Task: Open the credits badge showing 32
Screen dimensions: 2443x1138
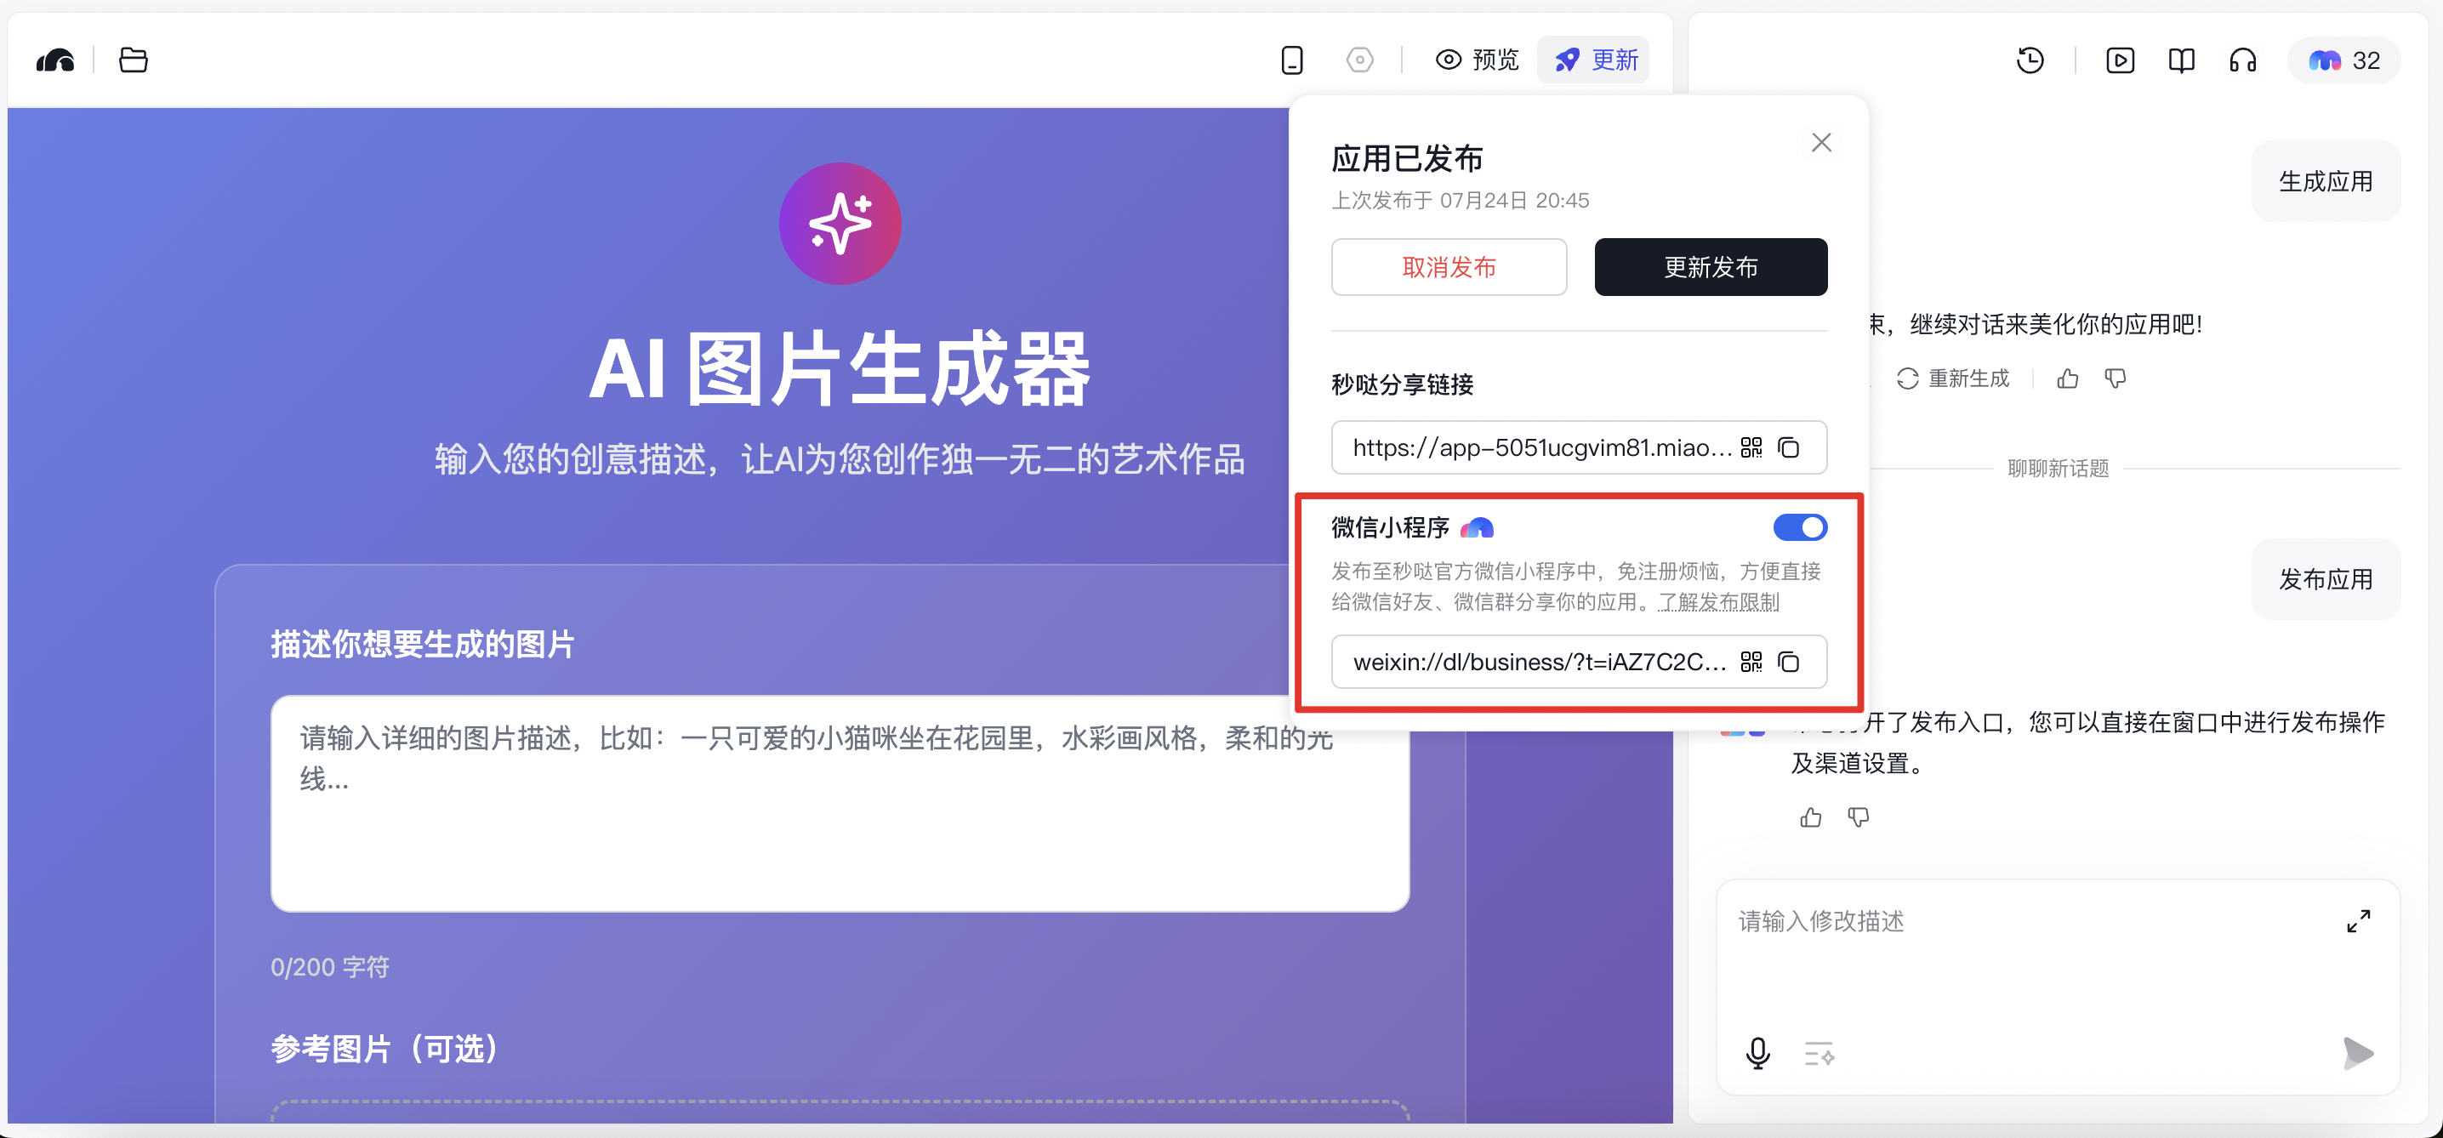Action: click(2343, 60)
